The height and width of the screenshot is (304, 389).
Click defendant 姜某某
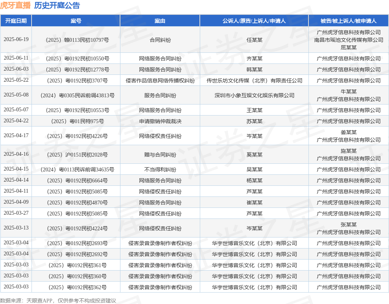pyautogui.click(x=349, y=132)
